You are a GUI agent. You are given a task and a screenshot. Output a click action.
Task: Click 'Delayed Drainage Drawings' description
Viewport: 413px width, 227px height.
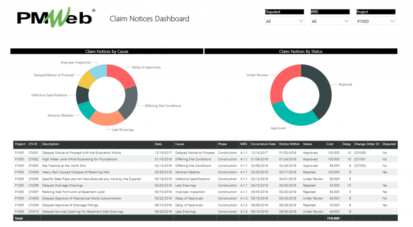tap(63, 186)
